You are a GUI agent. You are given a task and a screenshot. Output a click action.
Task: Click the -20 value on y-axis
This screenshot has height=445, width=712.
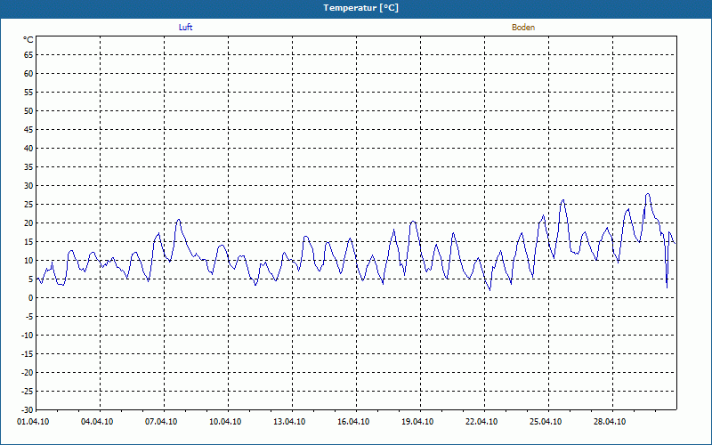(28, 373)
